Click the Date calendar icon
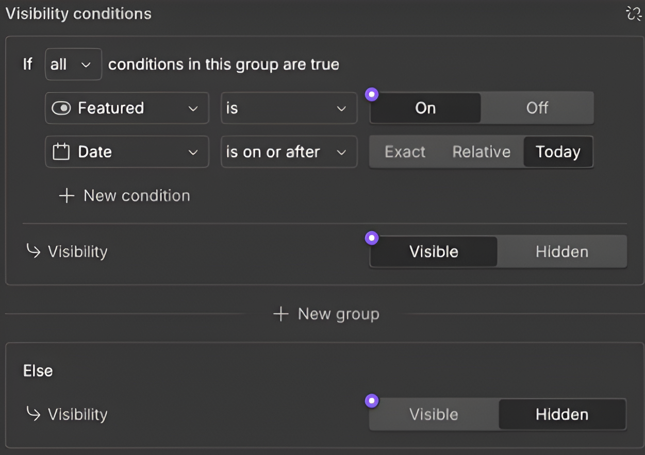This screenshot has width=645, height=455. click(61, 152)
